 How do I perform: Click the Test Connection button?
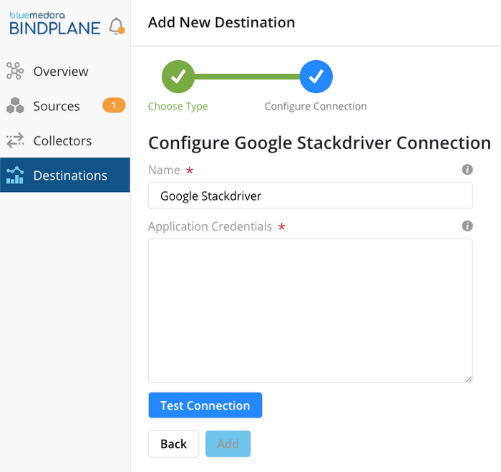coord(205,405)
